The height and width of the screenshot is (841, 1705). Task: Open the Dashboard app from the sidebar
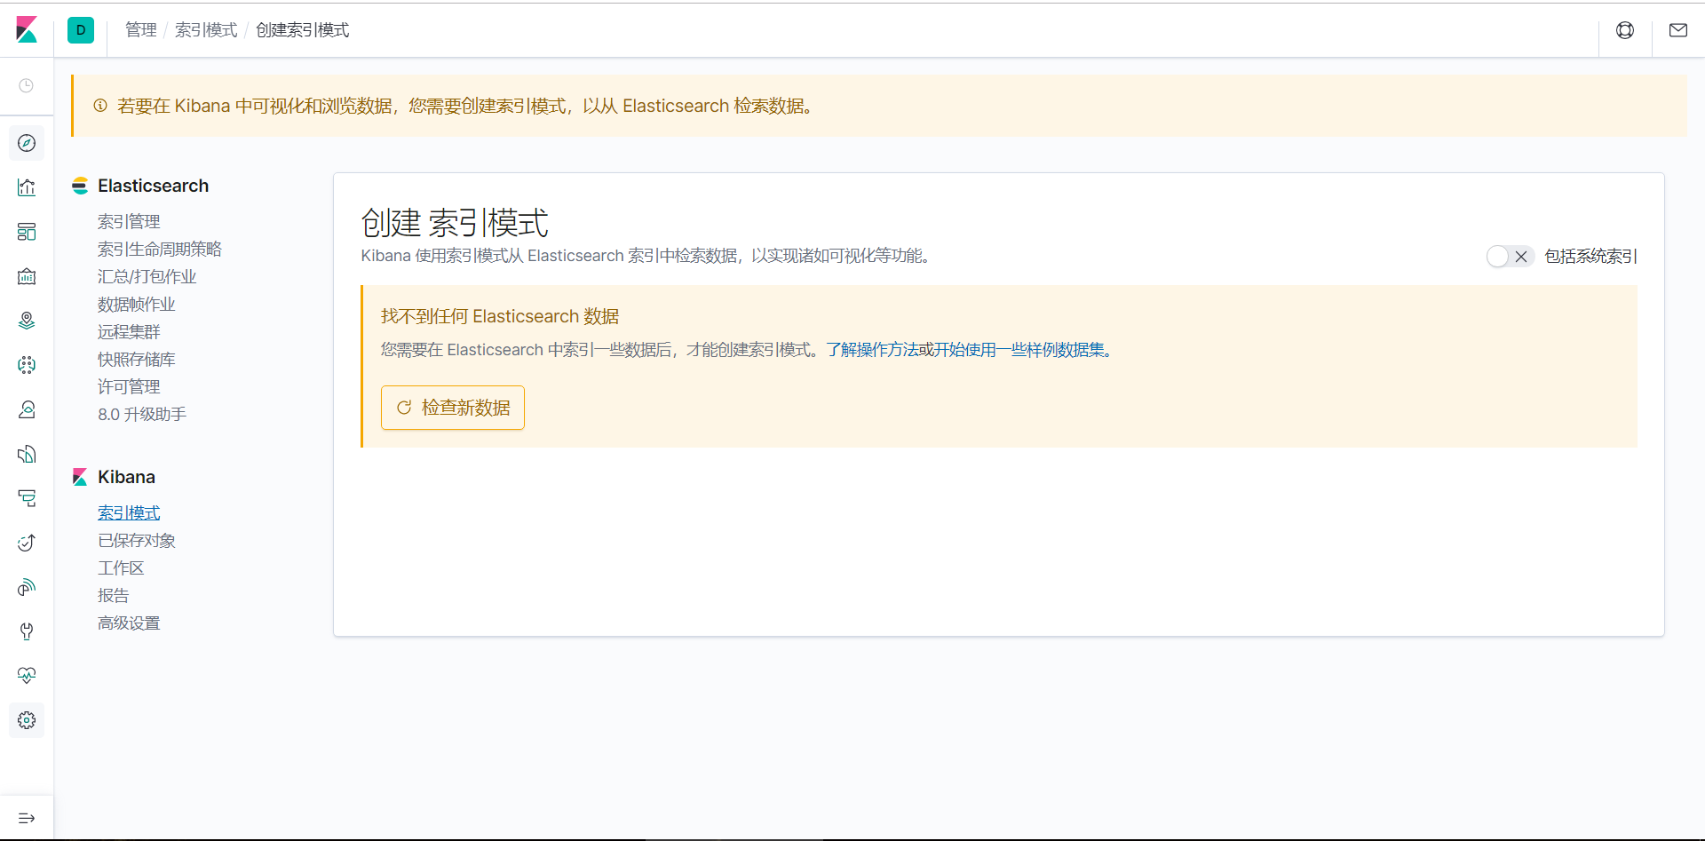(x=27, y=232)
